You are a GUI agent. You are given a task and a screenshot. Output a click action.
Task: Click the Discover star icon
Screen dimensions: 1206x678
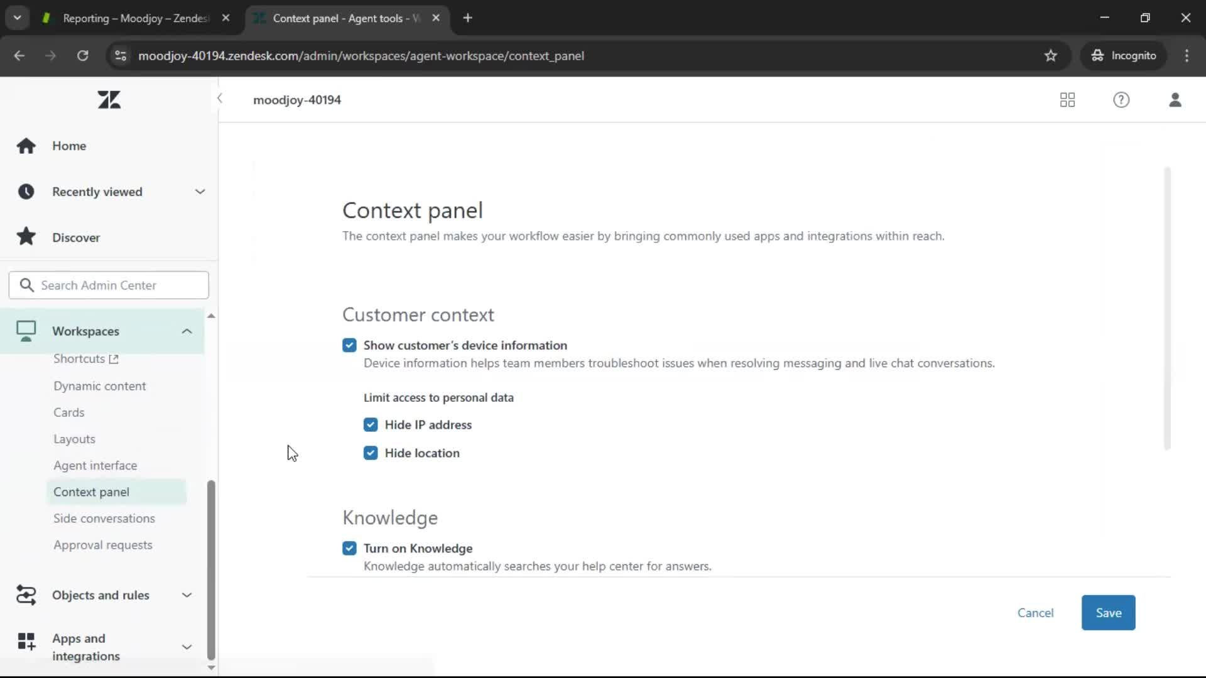click(26, 237)
